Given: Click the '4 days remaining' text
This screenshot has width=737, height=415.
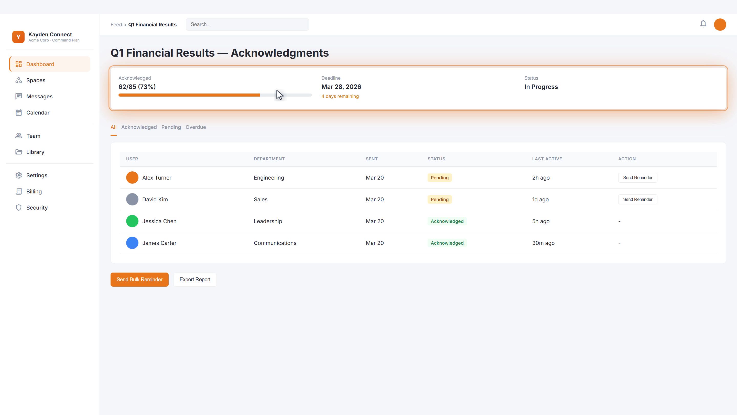Looking at the screenshot, I should pyautogui.click(x=340, y=96).
